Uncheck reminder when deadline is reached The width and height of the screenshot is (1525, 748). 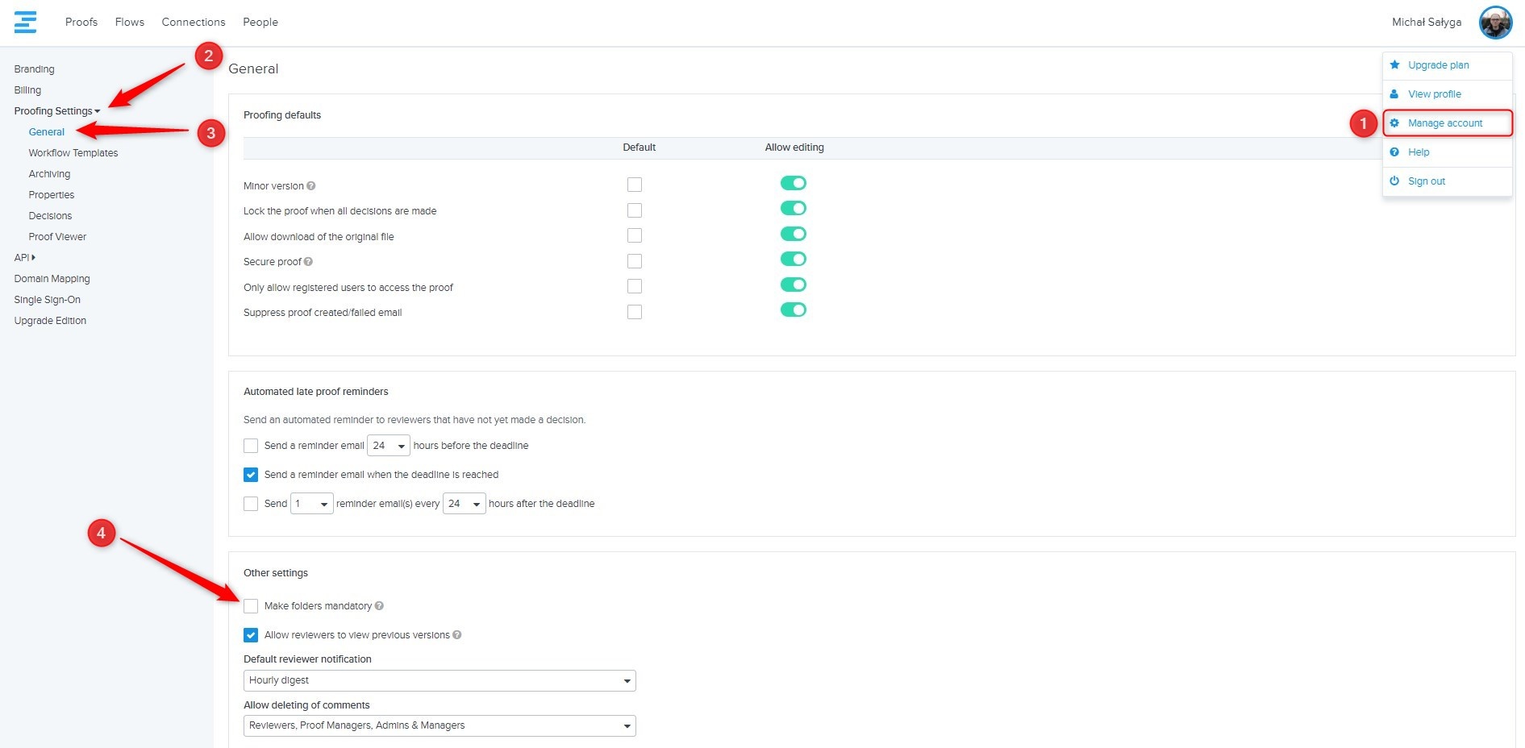tap(251, 475)
